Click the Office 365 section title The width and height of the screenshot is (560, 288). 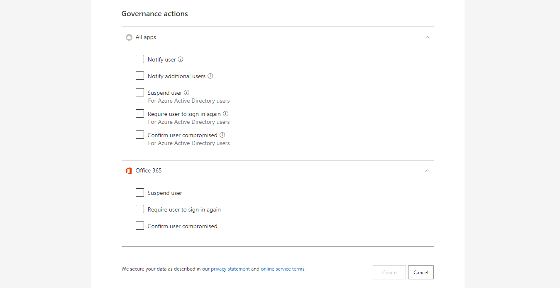pos(149,171)
